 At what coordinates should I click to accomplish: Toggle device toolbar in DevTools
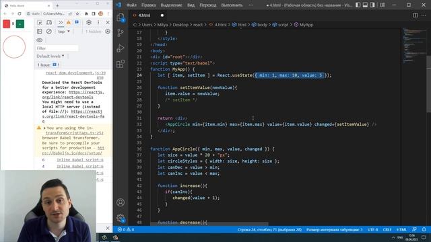pyautogui.click(x=49, y=22)
